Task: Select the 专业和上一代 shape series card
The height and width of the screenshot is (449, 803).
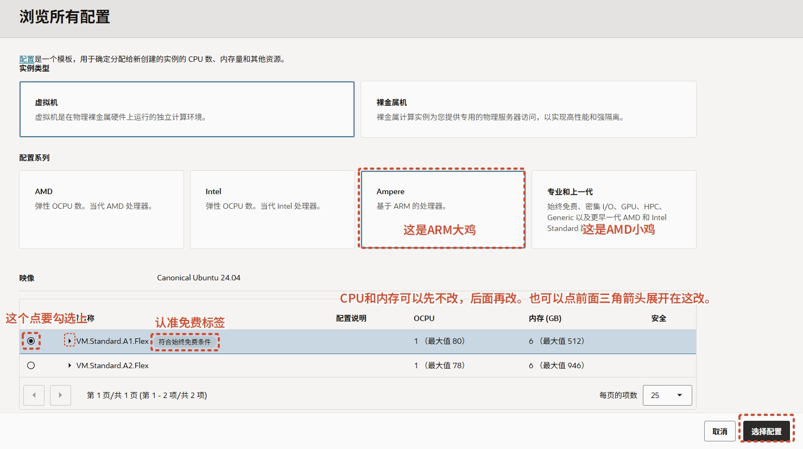Action: [x=614, y=209]
